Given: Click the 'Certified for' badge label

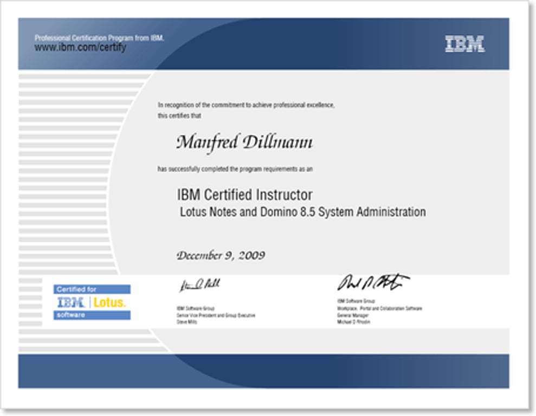Looking at the screenshot, I should point(92,289).
